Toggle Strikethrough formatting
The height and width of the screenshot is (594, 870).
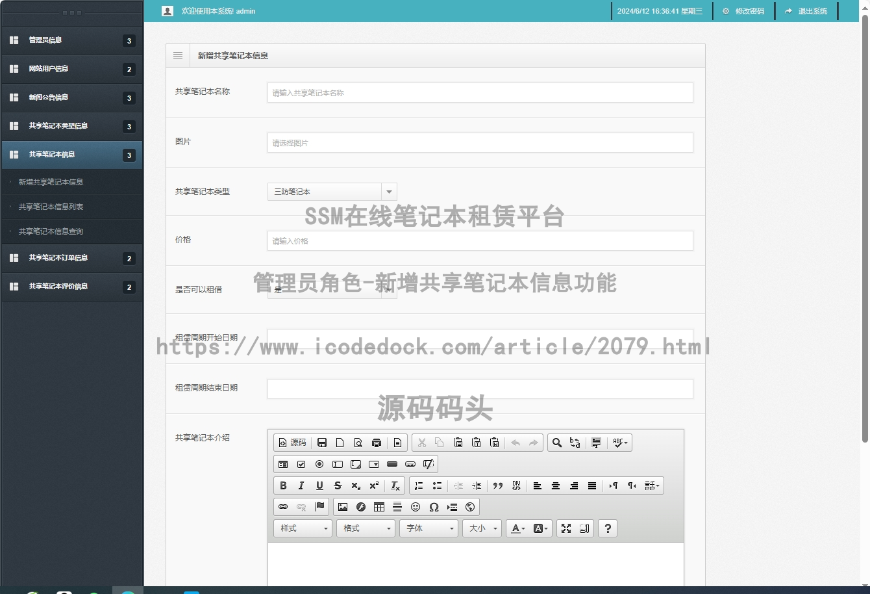338,485
